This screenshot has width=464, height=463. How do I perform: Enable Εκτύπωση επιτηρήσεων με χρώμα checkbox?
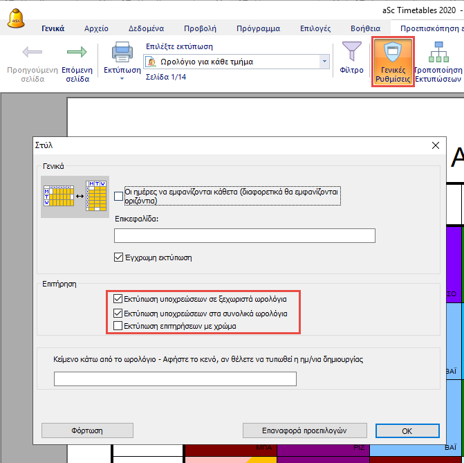click(118, 325)
